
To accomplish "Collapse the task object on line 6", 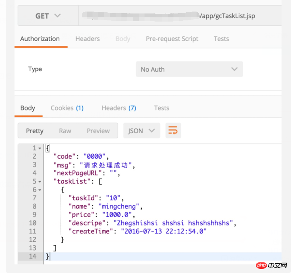I will pos(40,190).
